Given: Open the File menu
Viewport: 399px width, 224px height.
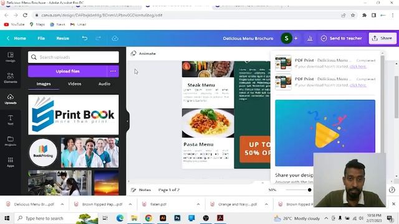Looking at the screenshot, I should [x=41, y=39].
